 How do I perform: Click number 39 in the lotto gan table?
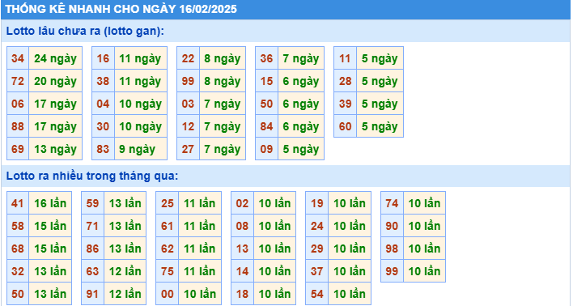coord(345,104)
